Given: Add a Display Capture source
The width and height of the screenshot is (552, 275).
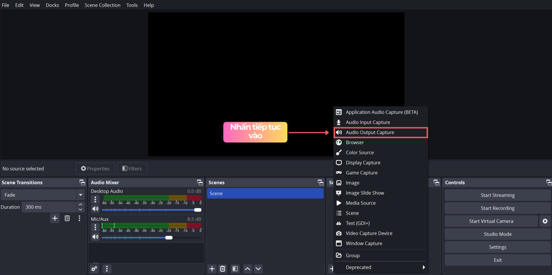Looking at the screenshot, I should pyautogui.click(x=381, y=163).
